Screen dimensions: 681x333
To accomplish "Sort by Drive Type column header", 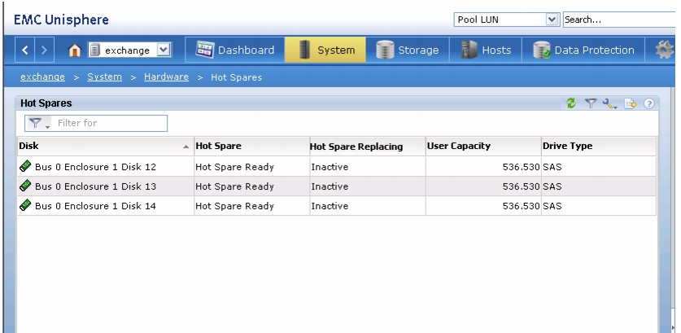I will (599, 147).
